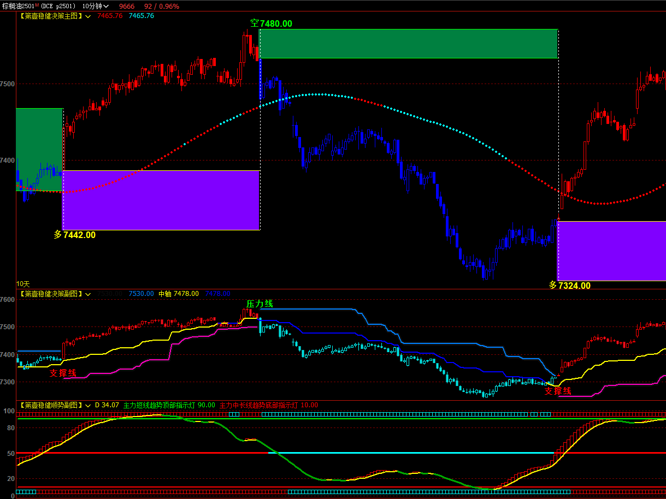
Task: Click the 7300 axis label in sub-chart
Action: click(8, 382)
